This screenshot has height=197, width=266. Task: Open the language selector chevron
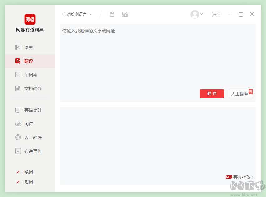(90, 14)
